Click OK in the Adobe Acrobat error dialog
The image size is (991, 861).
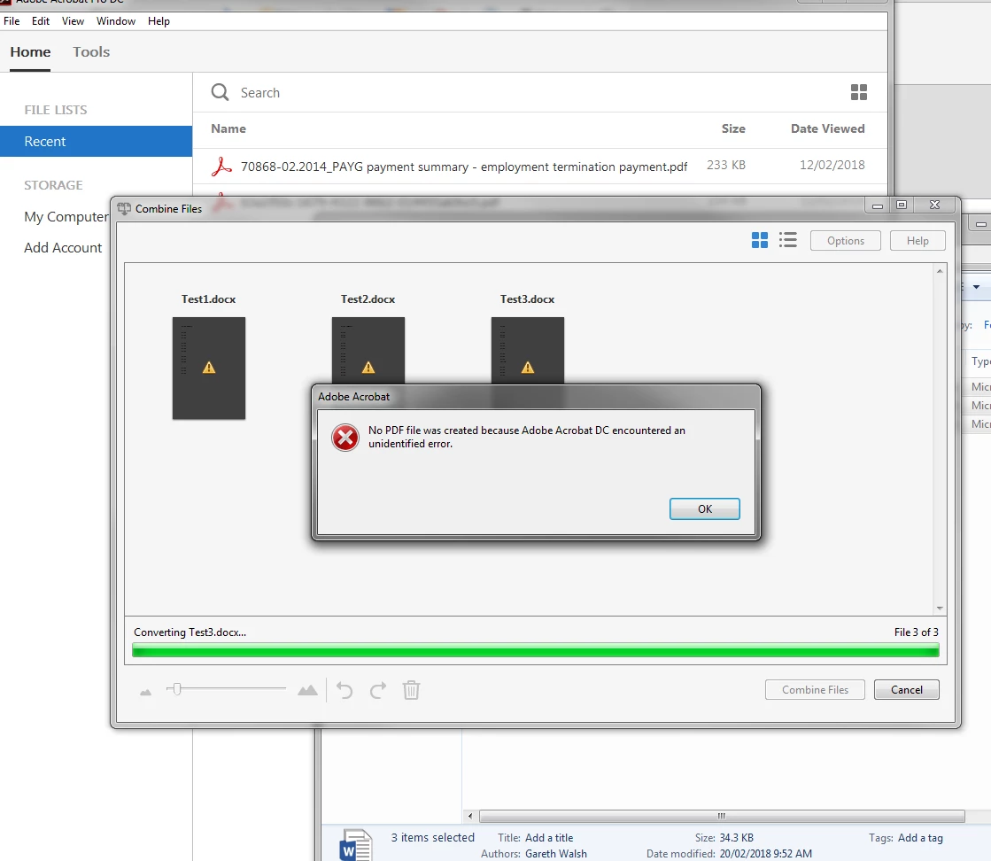click(704, 508)
